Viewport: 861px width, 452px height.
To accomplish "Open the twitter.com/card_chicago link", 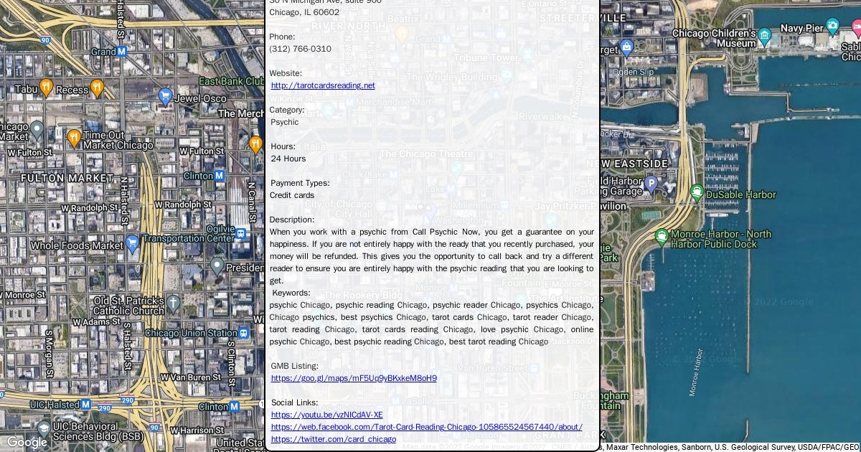I will (334, 439).
